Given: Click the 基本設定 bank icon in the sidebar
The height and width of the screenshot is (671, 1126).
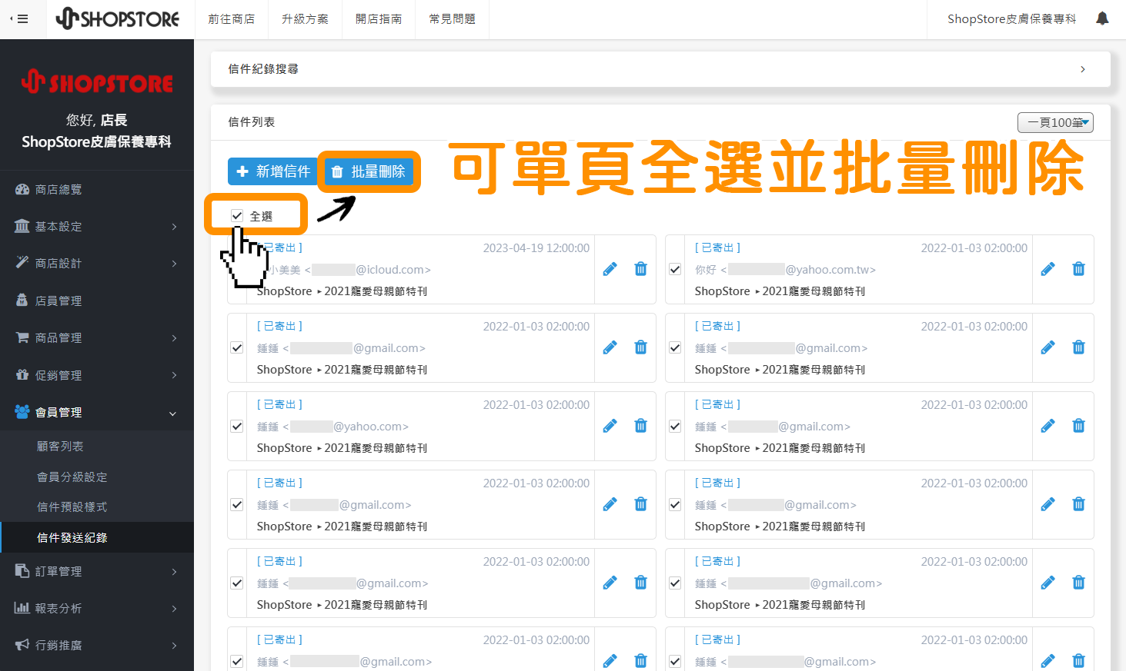Looking at the screenshot, I should tap(22, 226).
